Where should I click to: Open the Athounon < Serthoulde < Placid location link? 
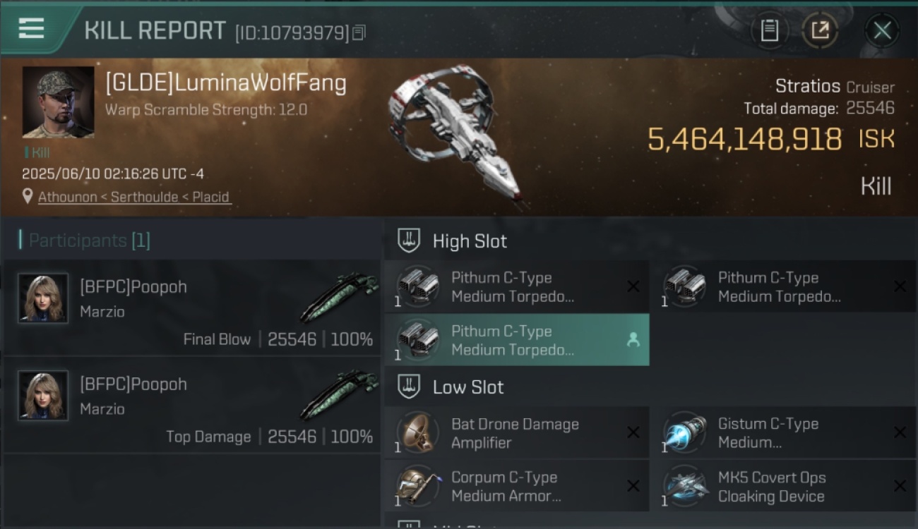(134, 197)
